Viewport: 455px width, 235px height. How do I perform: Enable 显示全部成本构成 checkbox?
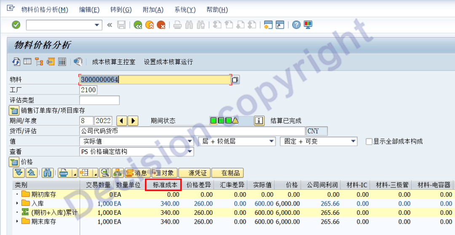(369, 141)
